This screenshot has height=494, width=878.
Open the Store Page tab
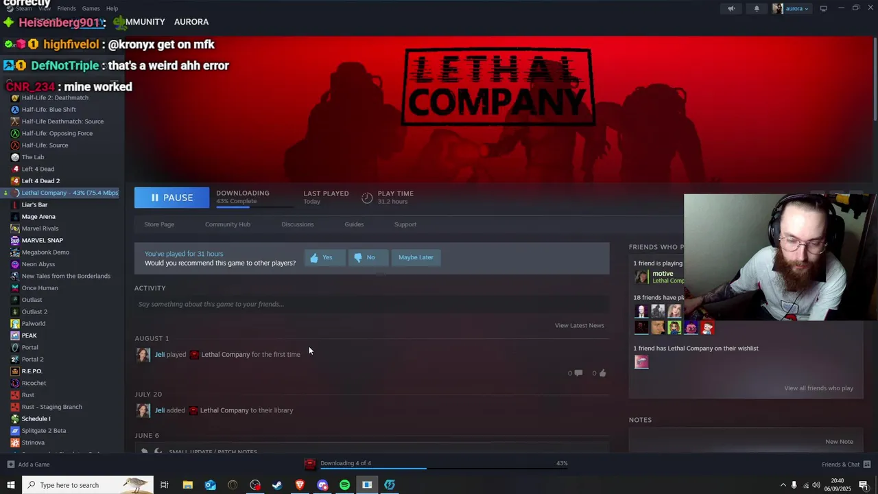coord(159,224)
